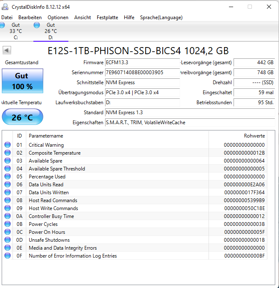Image resolution: width=279 pixels, height=288 pixels.
Task: Open the Bearbeiten menu
Action: [30, 18]
